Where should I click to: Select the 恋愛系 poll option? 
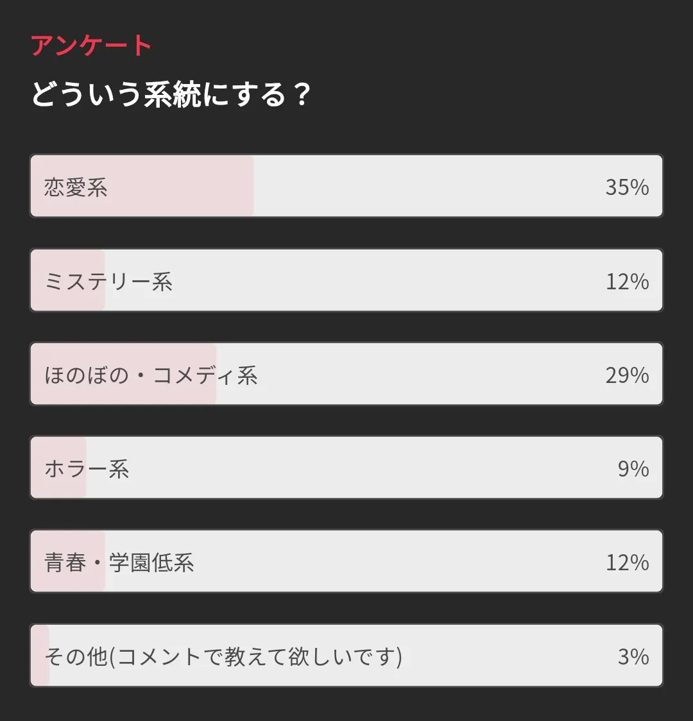[346, 186]
